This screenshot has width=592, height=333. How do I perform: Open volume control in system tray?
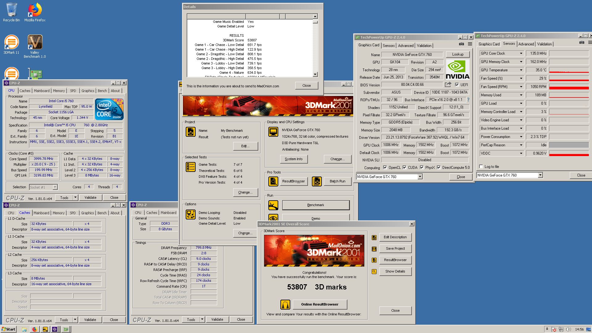point(568,329)
